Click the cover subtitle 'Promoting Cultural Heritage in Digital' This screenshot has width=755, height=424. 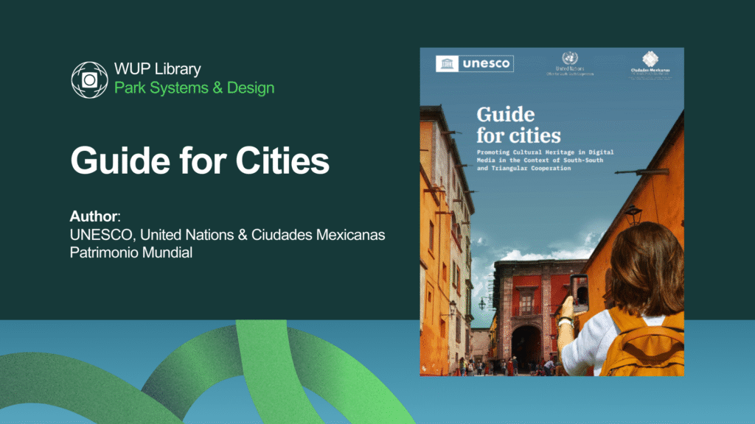click(545, 152)
